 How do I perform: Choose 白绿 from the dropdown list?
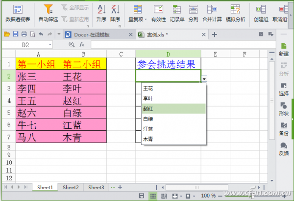click(x=173, y=119)
